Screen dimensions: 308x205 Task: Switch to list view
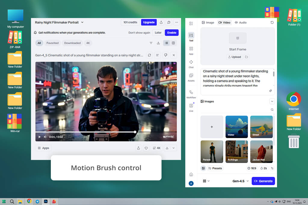point(166,43)
